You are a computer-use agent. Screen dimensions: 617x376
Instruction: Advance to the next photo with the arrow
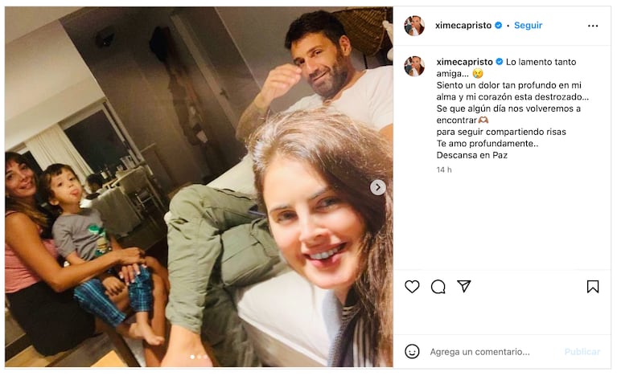point(377,187)
